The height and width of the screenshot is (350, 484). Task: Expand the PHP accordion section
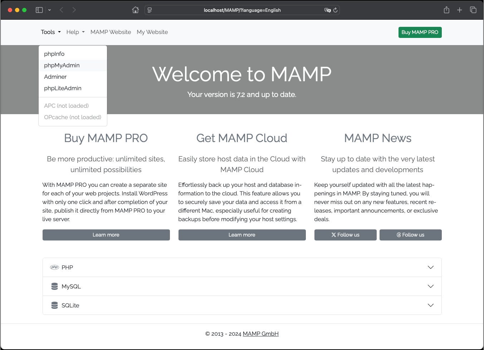pos(242,267)
